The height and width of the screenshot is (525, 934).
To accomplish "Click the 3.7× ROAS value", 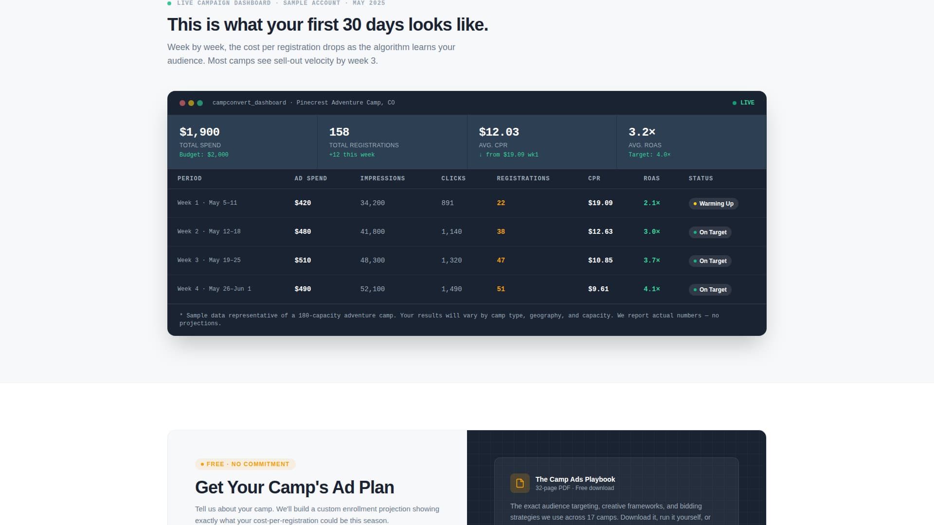I will 652,261.
